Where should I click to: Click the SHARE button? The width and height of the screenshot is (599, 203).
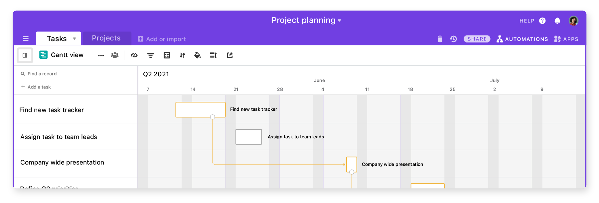[477, 39]
